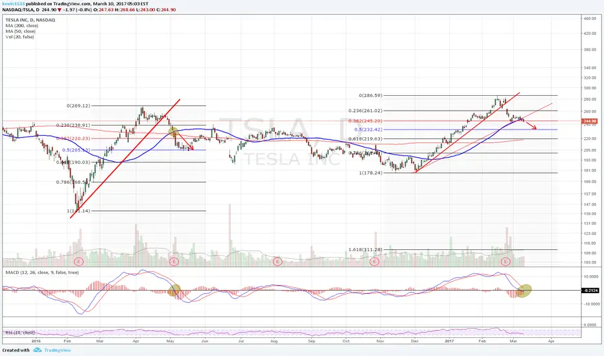Screen dimensions: 604x356
Task: Click the 0.382(220.23) Fibonacci label
Action: coord(73,139)
